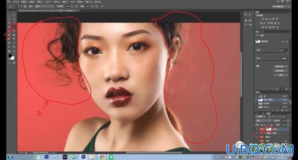Select the Brush tool in the toolbox

[x=14, y=27]
